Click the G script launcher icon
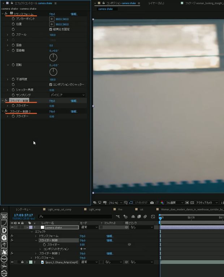224x277 pixels. point(4,238)
